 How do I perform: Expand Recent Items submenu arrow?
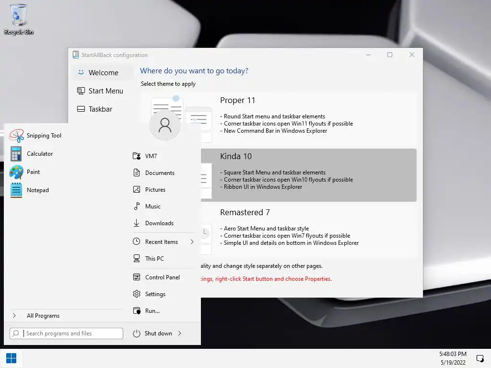(192, 242)
